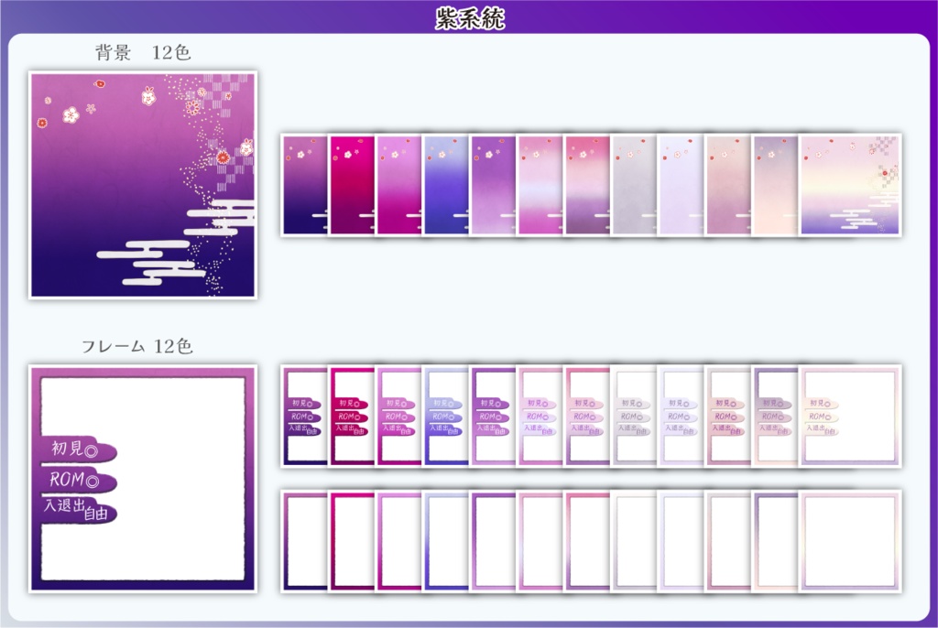Select the last, widest blank frame, pastel

[x=850, y=541]
